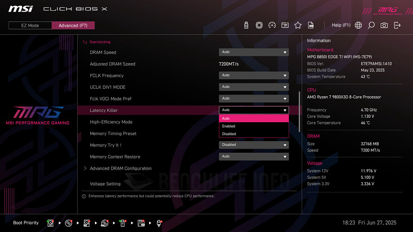Viewport: 413px width, 232px height.
Task: Go back via the Overclocking back icon
Action: (85, 42)
